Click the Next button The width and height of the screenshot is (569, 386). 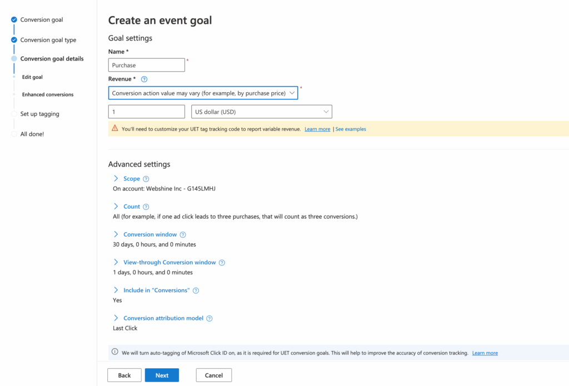[x=162, y=375]
